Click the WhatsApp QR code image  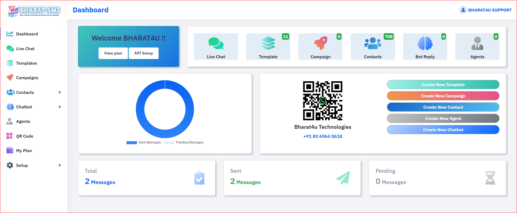[323, 101]
